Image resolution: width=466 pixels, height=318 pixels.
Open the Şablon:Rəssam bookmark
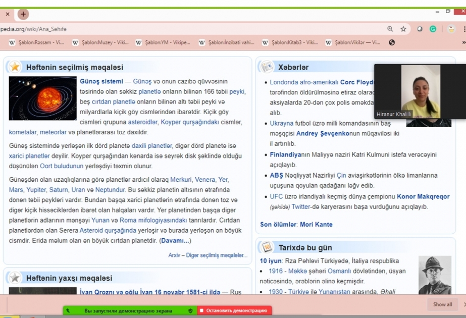pos(36,42)
